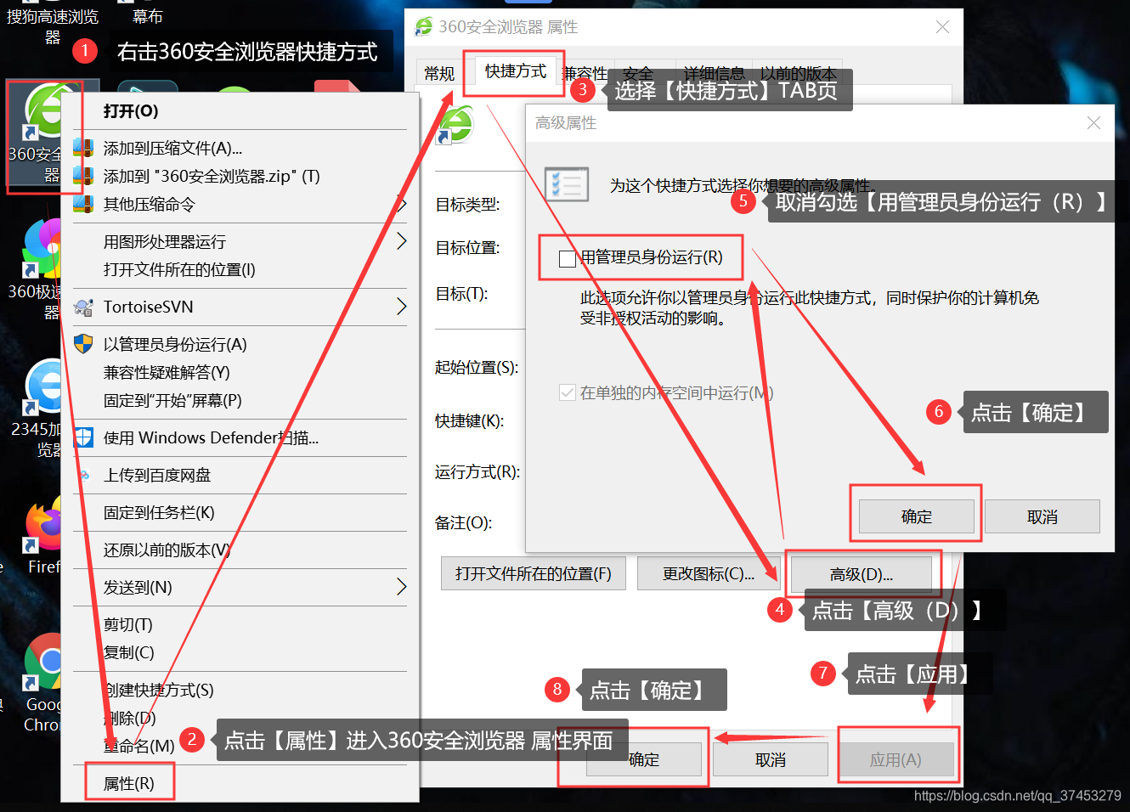
Task: Click the TortoiseSVN menu icon
Action: [83, 307]
